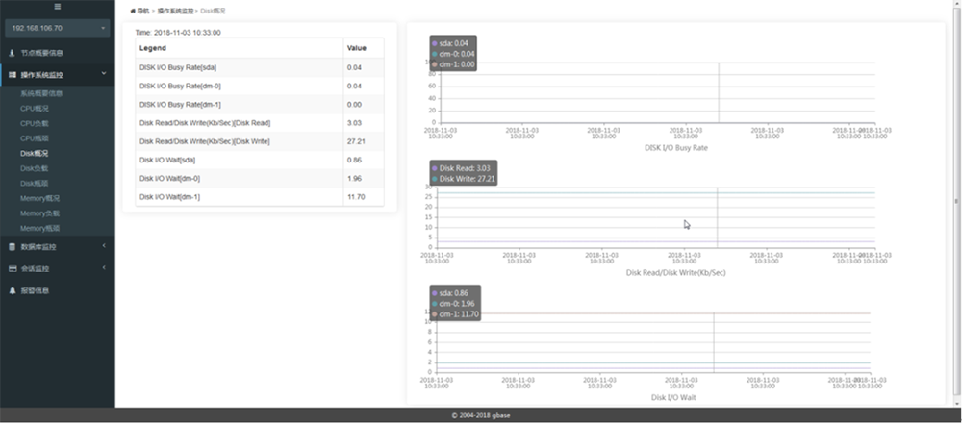Select the Disk I/O Wait[dm-0] row
962x425 pixels.
260,178
